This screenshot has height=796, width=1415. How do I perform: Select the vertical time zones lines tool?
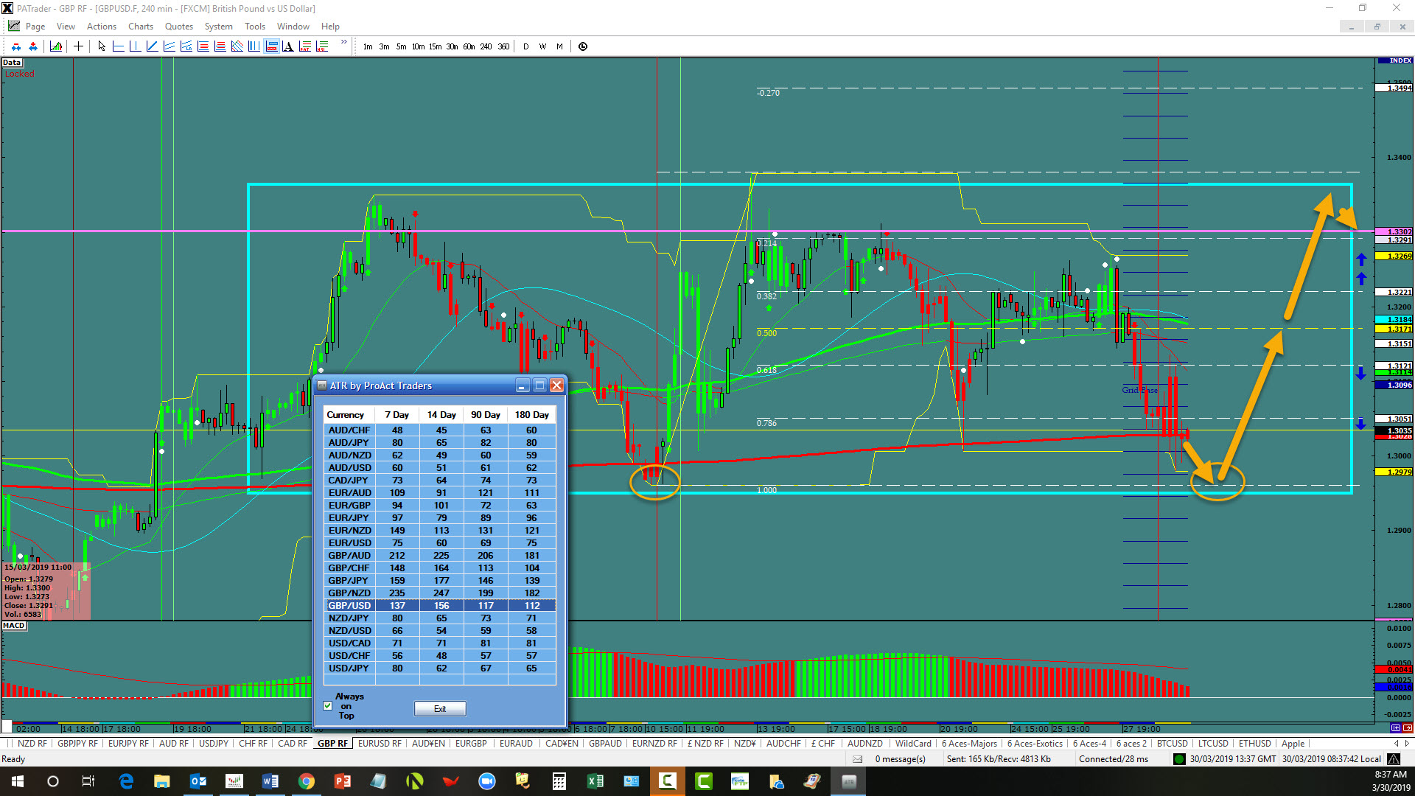click(x=254, y=46)
